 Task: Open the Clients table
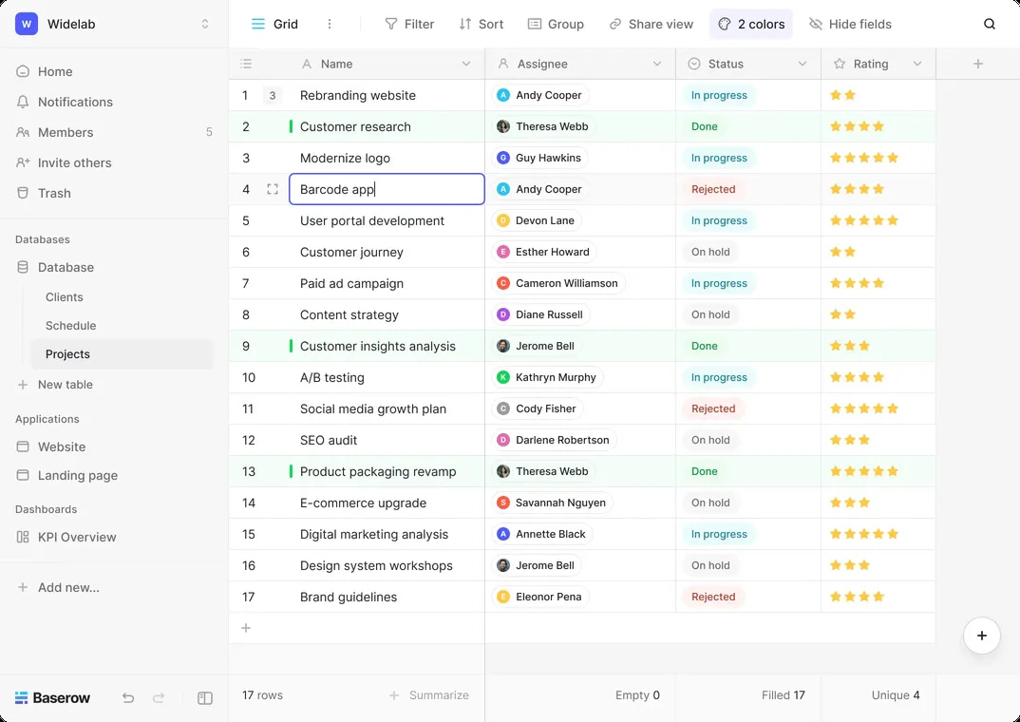pos(64,296)
